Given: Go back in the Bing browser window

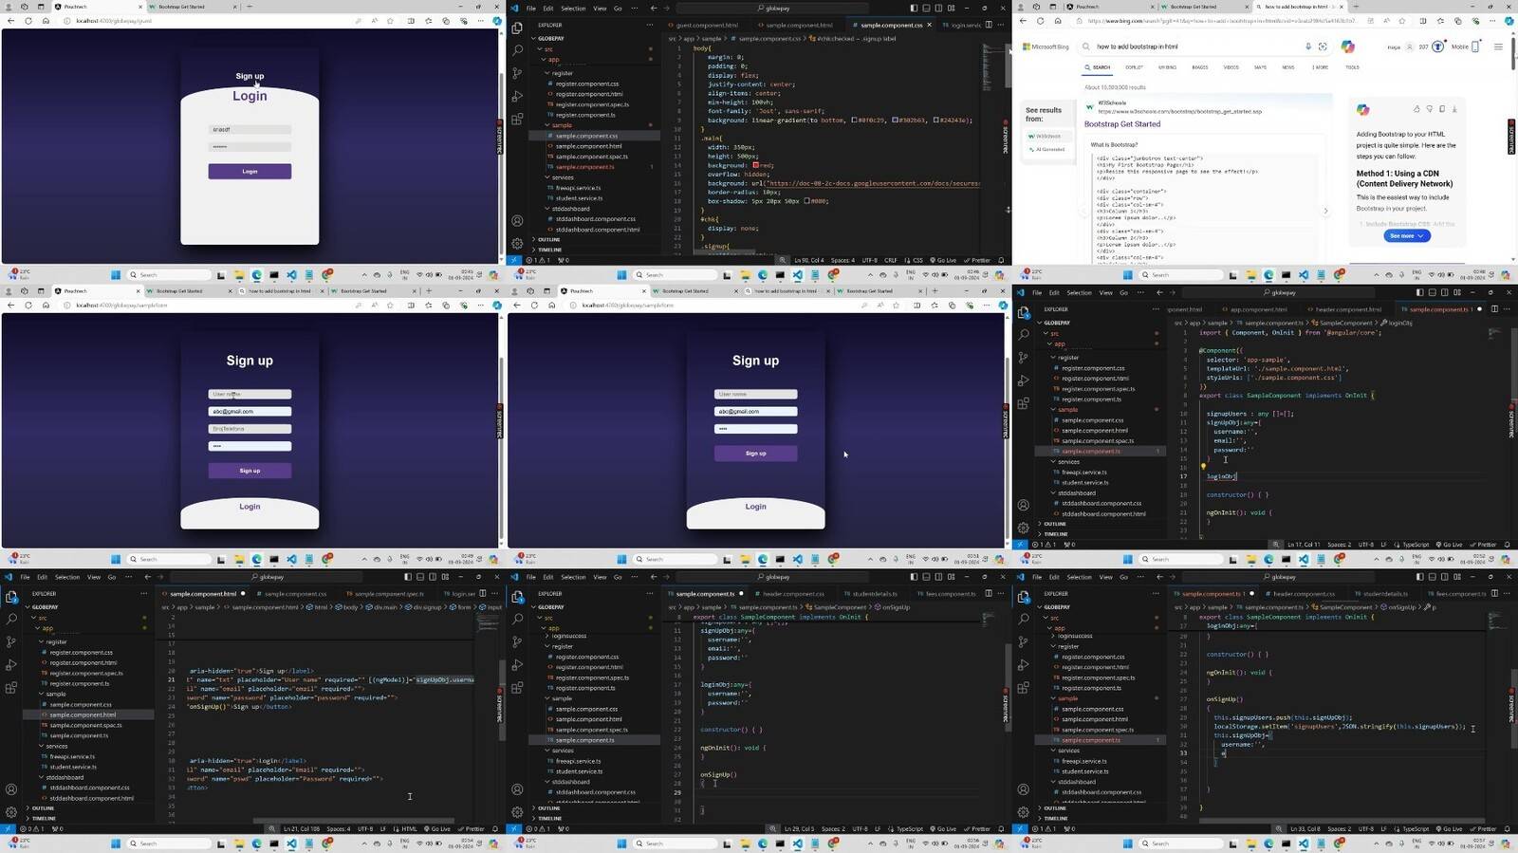Looking at the screenshot, I should 1023,20.
